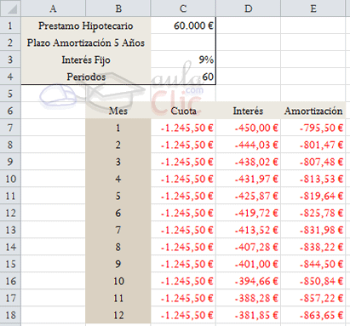
Task: Select column C header
Action: click(183, 9)
